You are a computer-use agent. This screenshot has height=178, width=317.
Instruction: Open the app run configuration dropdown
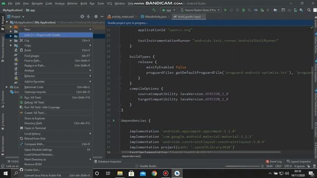[x=168, y=10]
